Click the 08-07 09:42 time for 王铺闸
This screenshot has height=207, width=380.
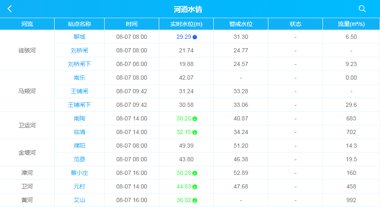click(131, 91)
